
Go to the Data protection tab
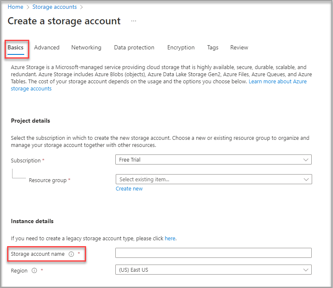[x=134, y=48]
